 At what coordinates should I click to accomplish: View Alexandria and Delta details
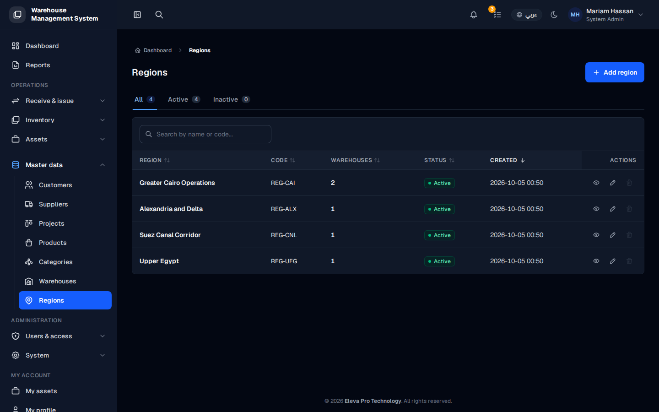click(596, 209)
